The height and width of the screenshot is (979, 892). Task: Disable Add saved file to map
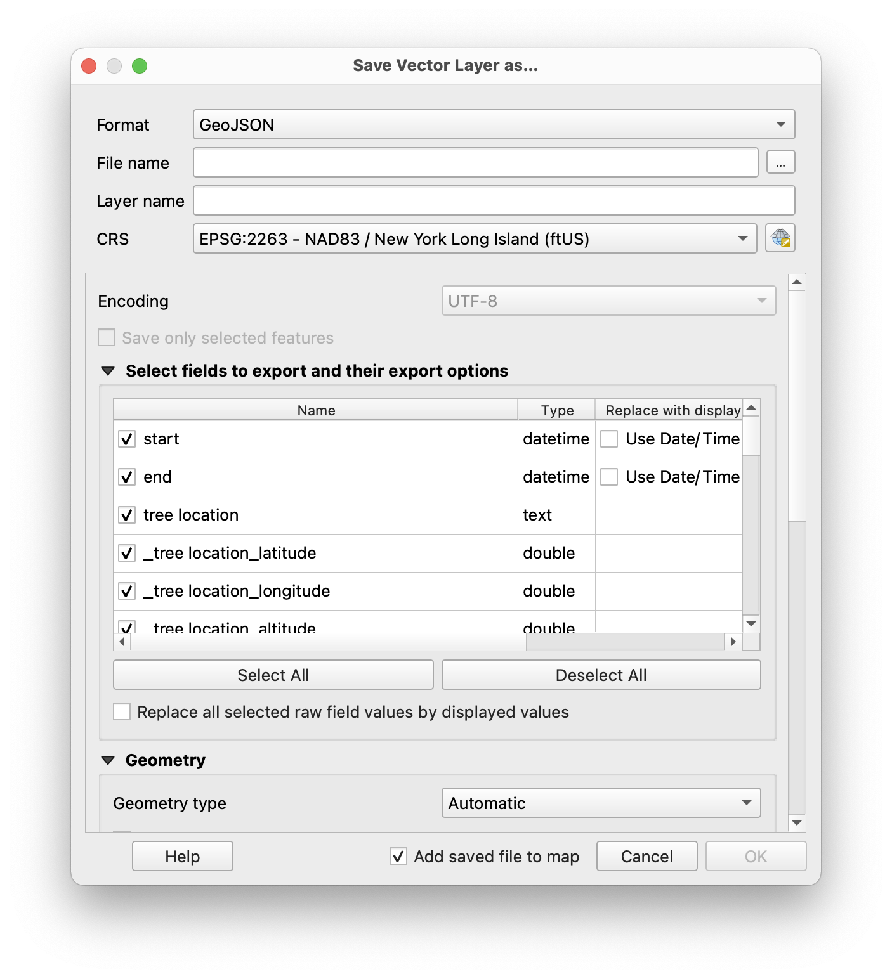[398, 856]
